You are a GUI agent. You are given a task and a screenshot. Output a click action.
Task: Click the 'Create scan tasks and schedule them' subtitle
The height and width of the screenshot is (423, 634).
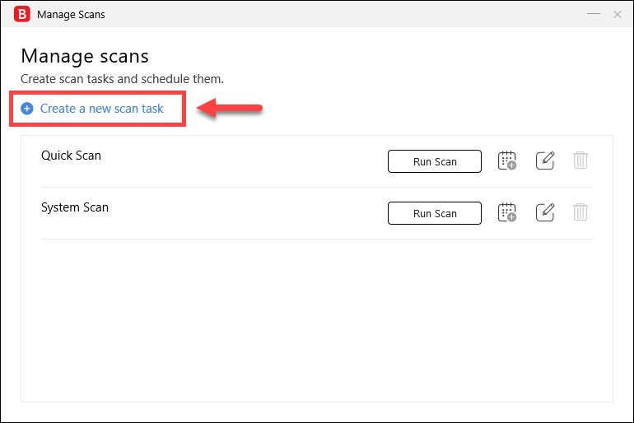click(x=122, y=79)
